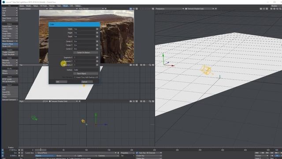Click the Toggle Subpatch button

click(x=10, y=52)
